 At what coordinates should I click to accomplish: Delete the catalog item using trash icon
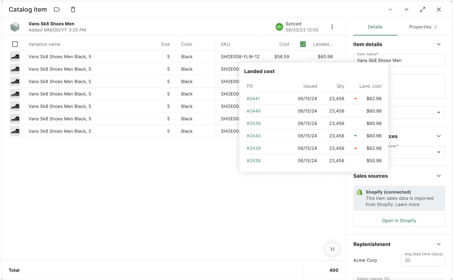[x=73, y=10]
